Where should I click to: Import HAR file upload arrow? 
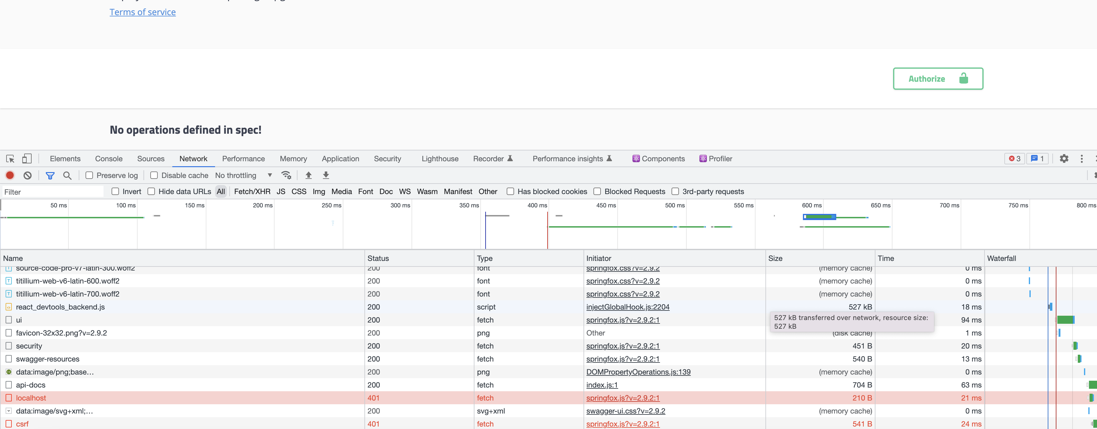(309, 175)
